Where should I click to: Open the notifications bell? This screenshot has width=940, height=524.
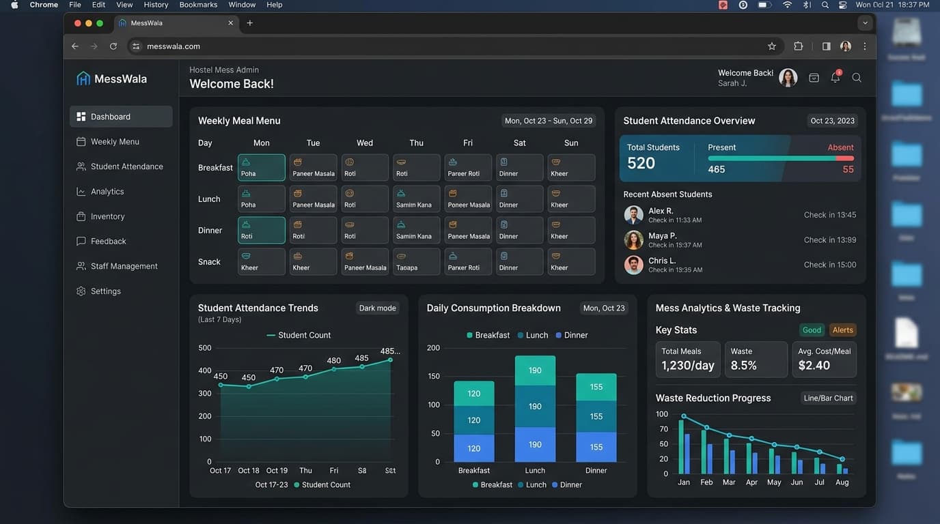click(x=835, y=78)
